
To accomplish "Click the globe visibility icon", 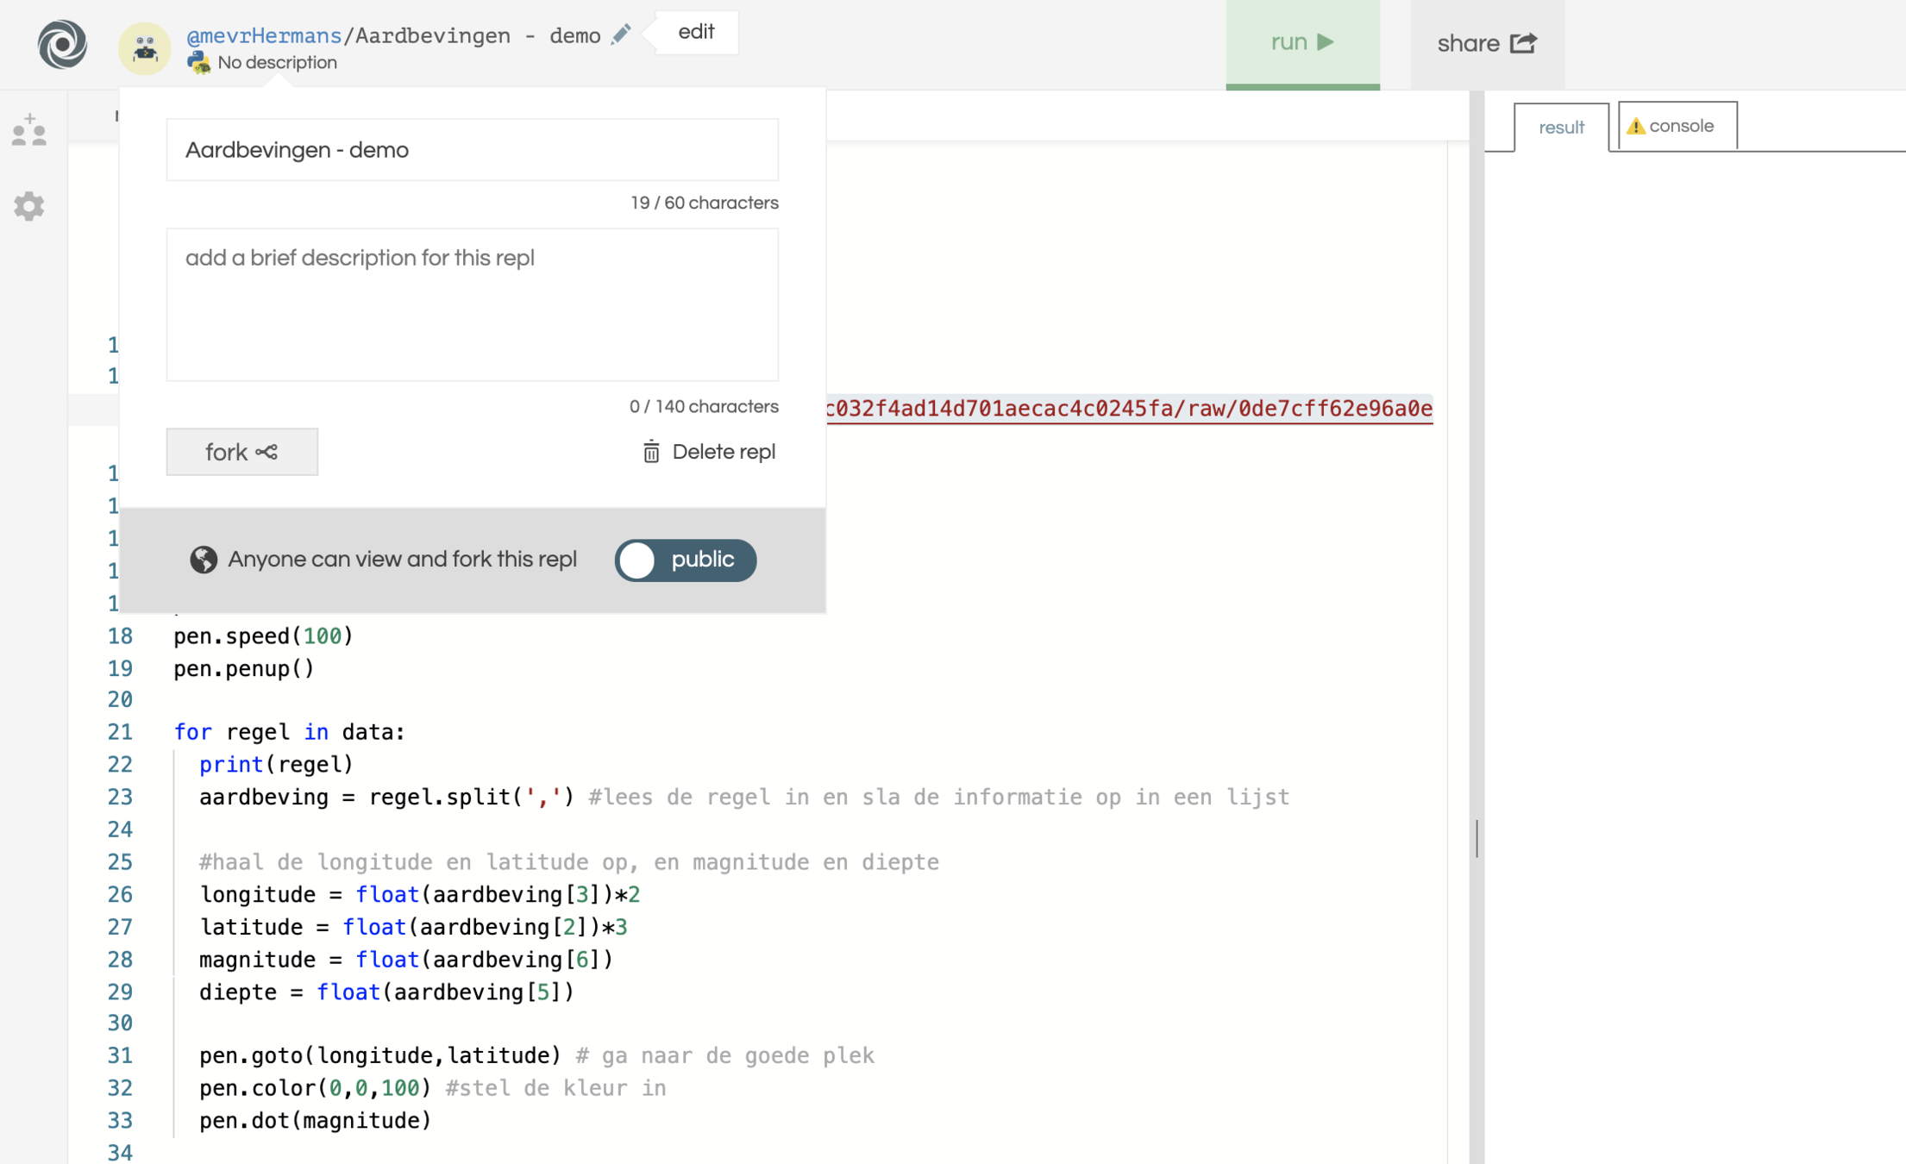I will (x=204, y=560).
